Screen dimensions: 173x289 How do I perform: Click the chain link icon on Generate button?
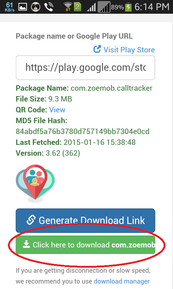pos(31,220)
